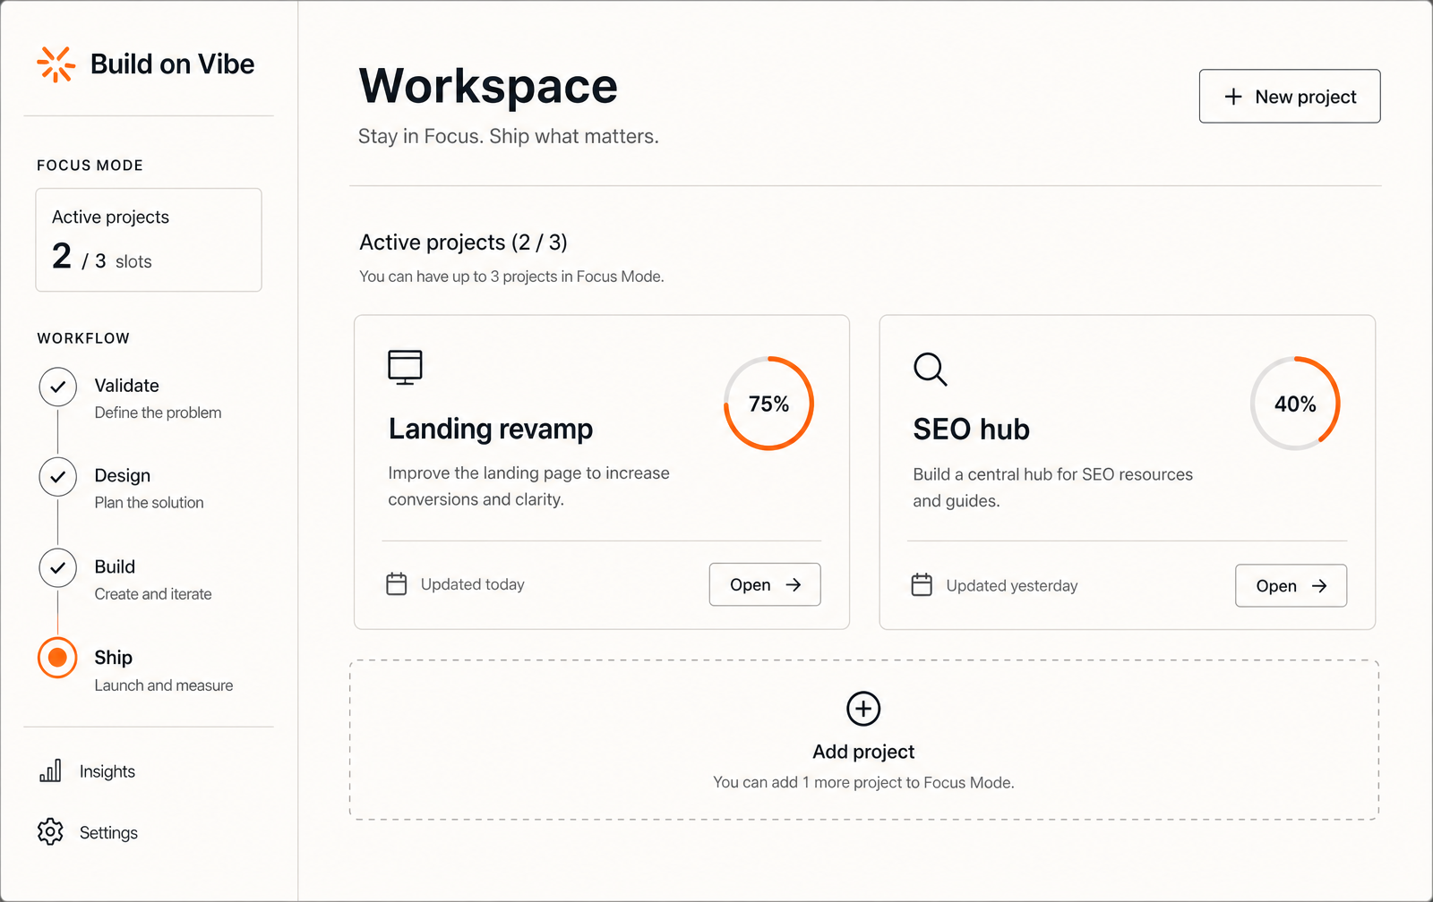Go to the Settings menu item
The image size is (1433, 902).
pyautogui.click(x=88, y=832)
